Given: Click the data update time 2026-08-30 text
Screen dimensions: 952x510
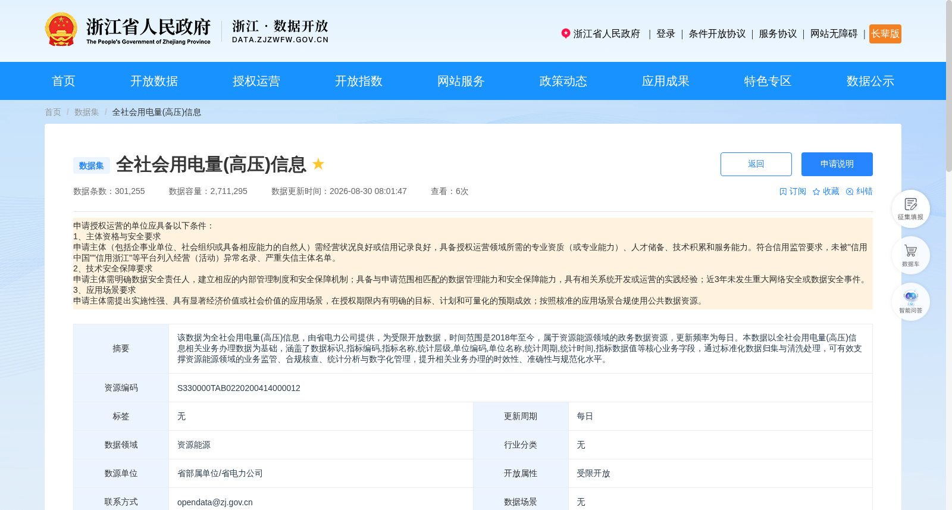Looking at the screenshot, I should coord(339,192).
